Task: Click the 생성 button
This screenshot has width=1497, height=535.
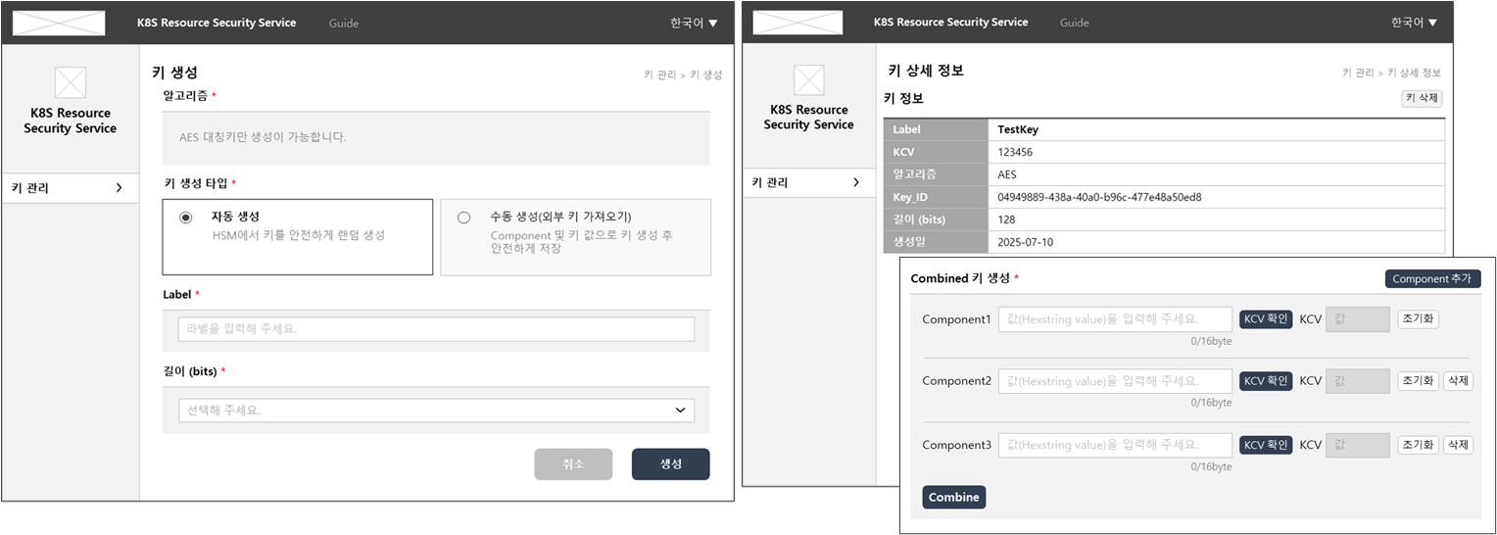Action: click(x=670, y=464)
